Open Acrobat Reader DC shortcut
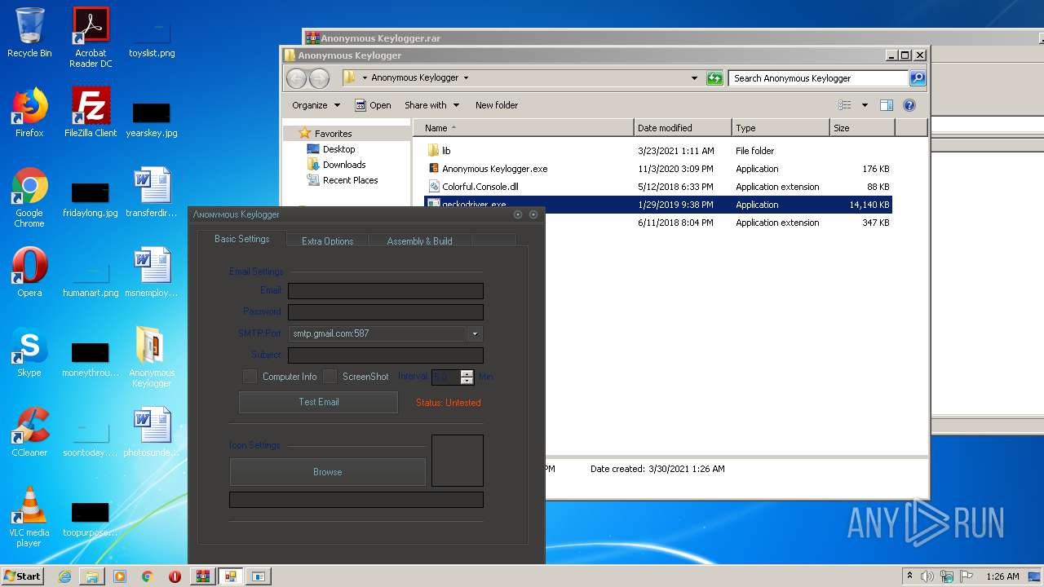Image resolution: width=1044 pixels, height=587 pixels. [91, 38]
